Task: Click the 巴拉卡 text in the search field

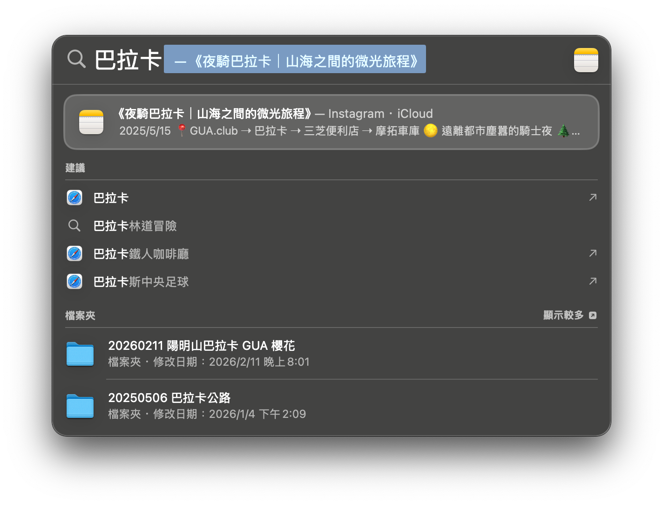Action: pyautogui.click(x=128, y=60)
